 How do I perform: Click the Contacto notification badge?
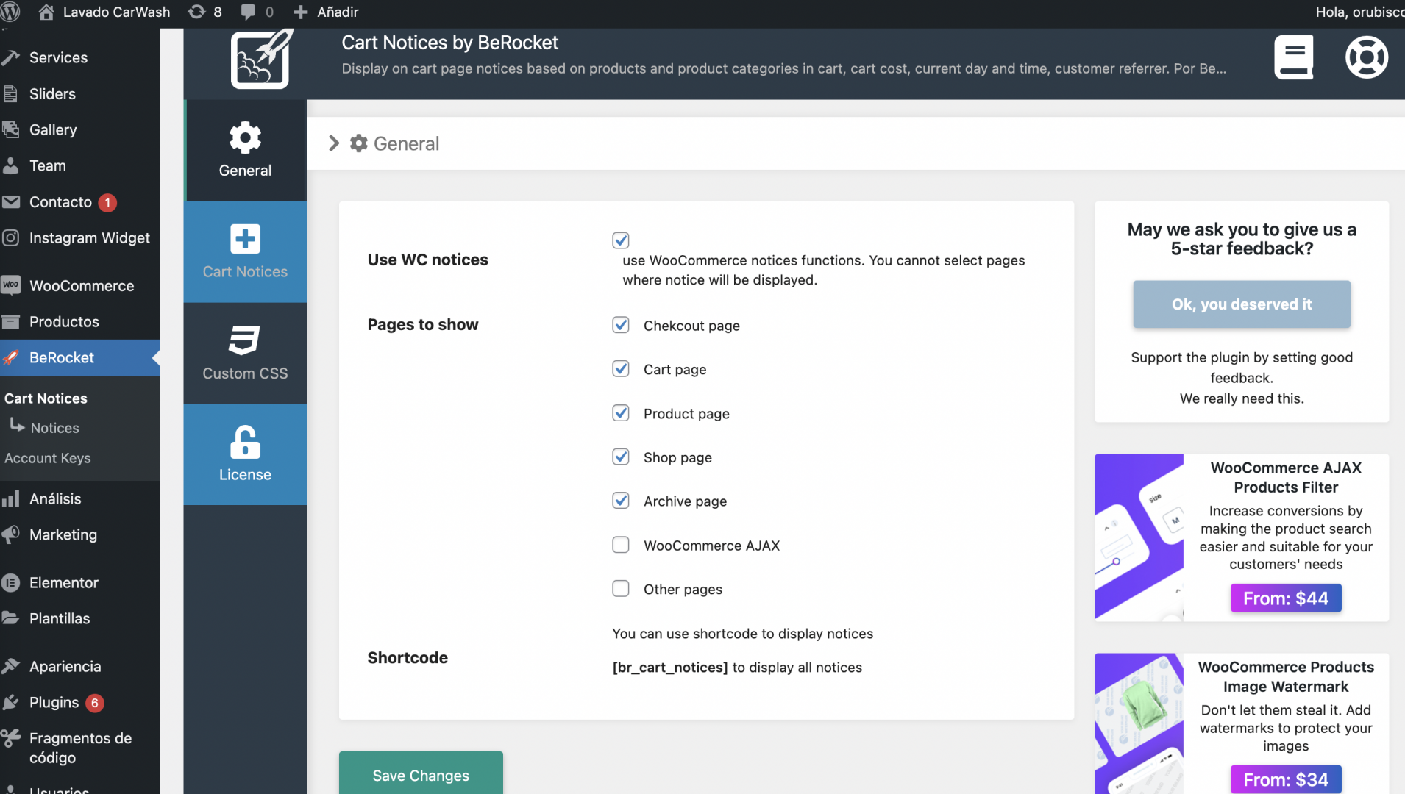point(107,202)
